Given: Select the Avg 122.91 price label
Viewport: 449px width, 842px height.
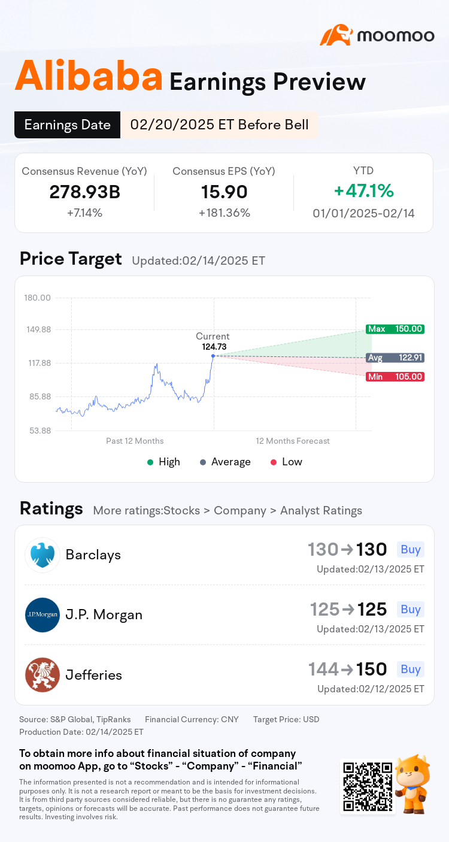Looking at the screenshot, I should coord(395,358).
